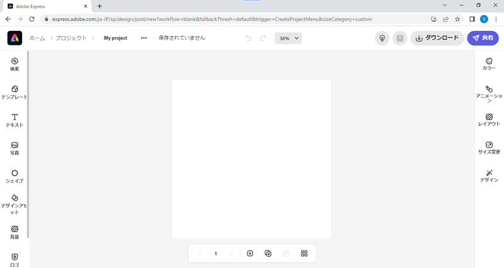Open the Chrome three-dot menu

coord(496,20)
